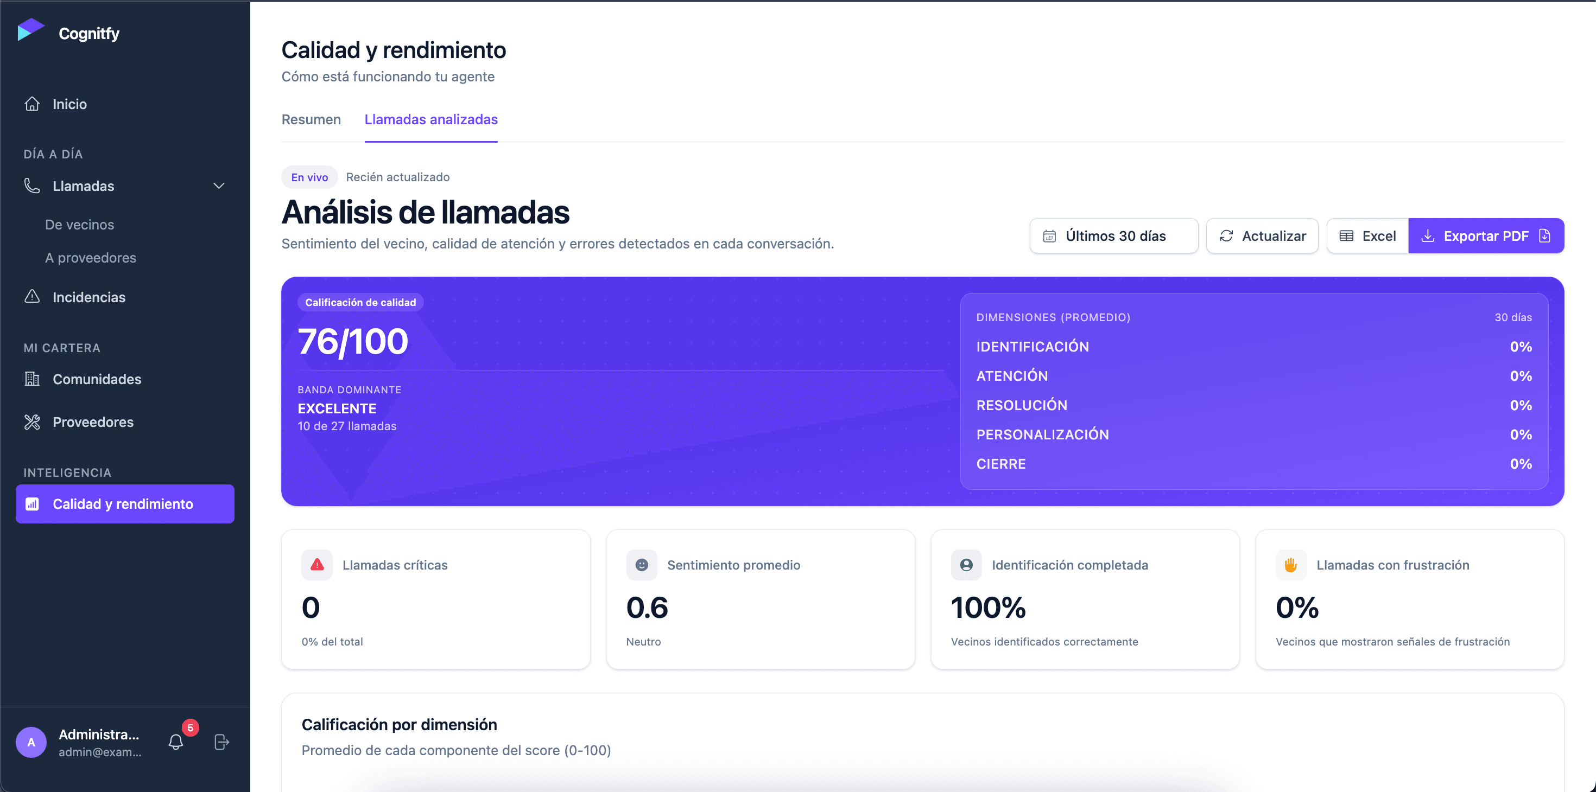Switch to the Resumen tab

311,119
